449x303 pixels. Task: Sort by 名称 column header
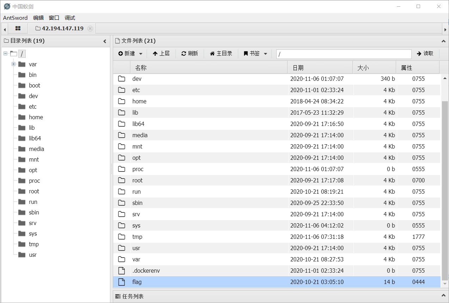209,68
